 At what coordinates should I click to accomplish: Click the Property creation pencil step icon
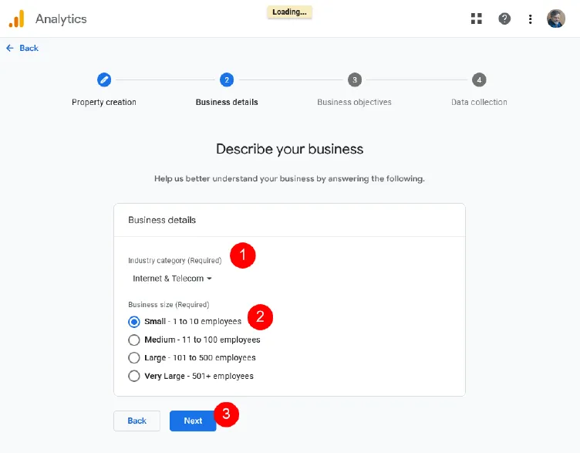click(x=104, y=80)
